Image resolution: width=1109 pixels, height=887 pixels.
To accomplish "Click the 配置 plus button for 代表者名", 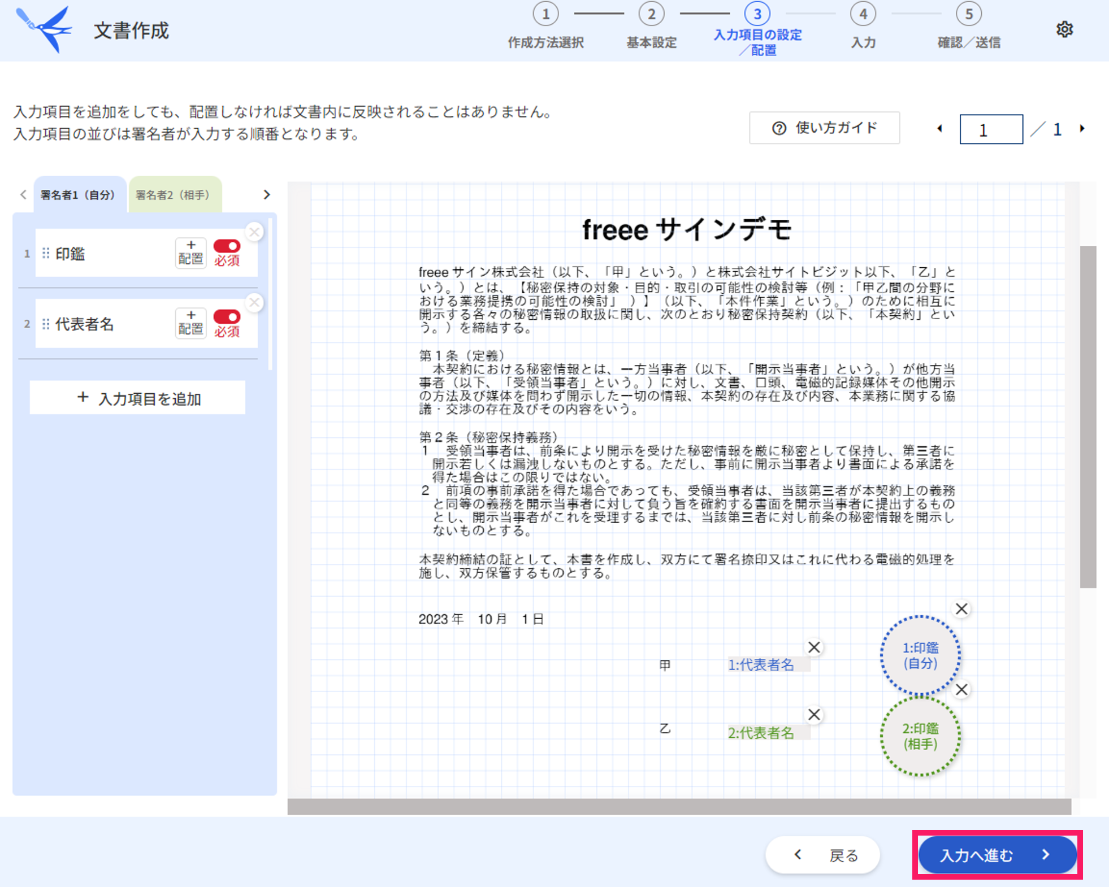I will [x=190, y=323].
